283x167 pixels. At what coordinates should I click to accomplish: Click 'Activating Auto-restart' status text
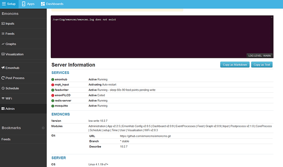103,85
